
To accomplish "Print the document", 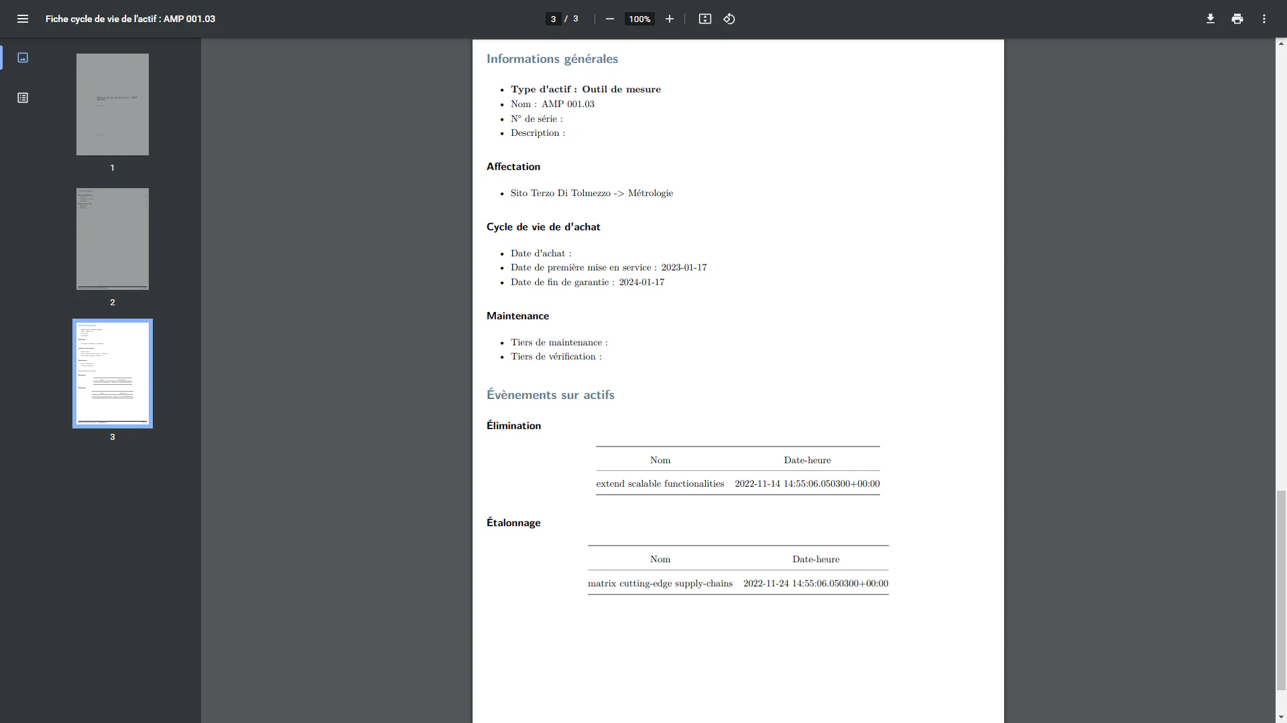I will pyautogui.click(x=1237, y=19).
